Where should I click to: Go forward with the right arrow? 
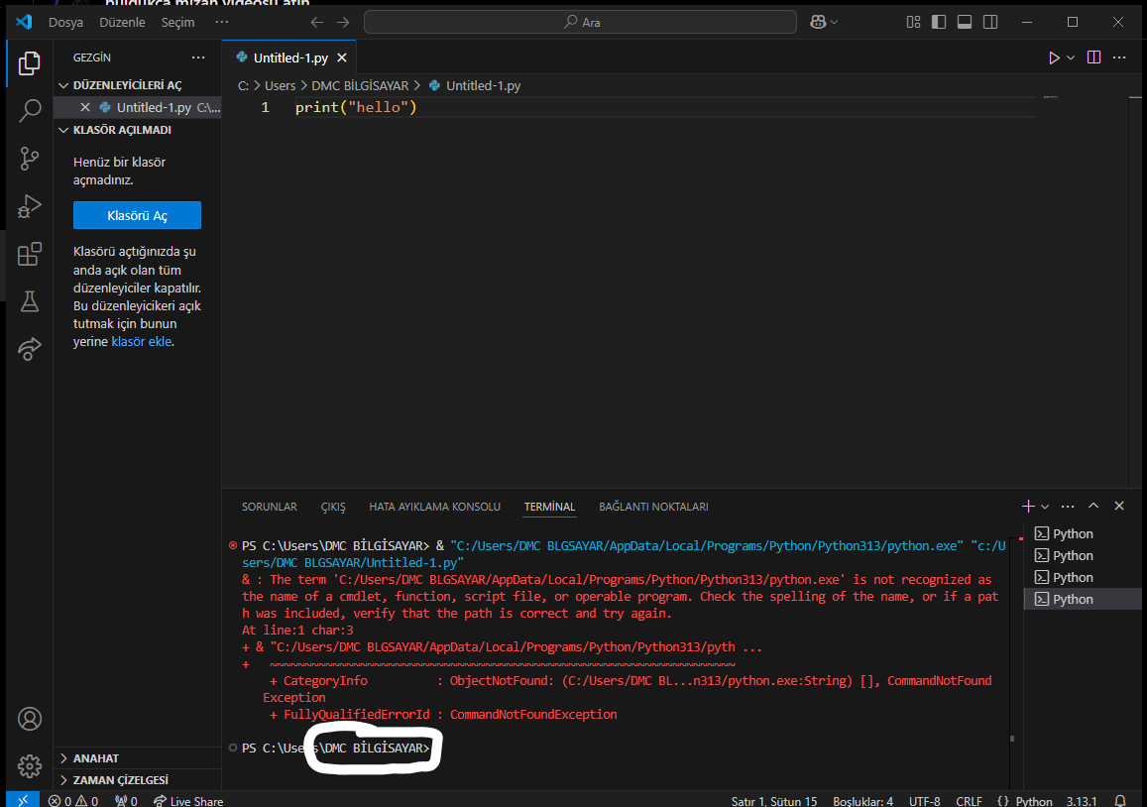pyautogui.click(x=342, y=22)
